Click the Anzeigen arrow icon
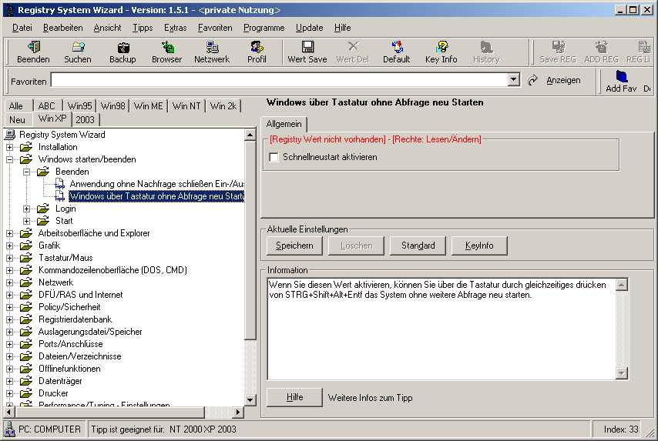This screenshot has height=441, width=658. click(533, 80)
